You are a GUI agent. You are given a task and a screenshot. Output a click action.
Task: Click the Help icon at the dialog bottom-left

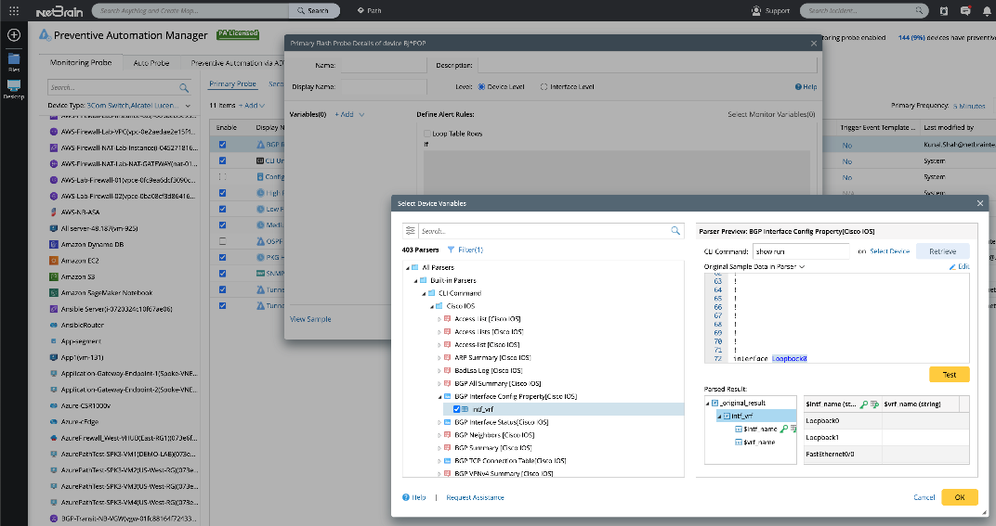[x=406, y=497]
